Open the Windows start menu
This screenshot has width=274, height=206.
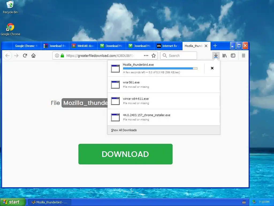pos(13,202)
